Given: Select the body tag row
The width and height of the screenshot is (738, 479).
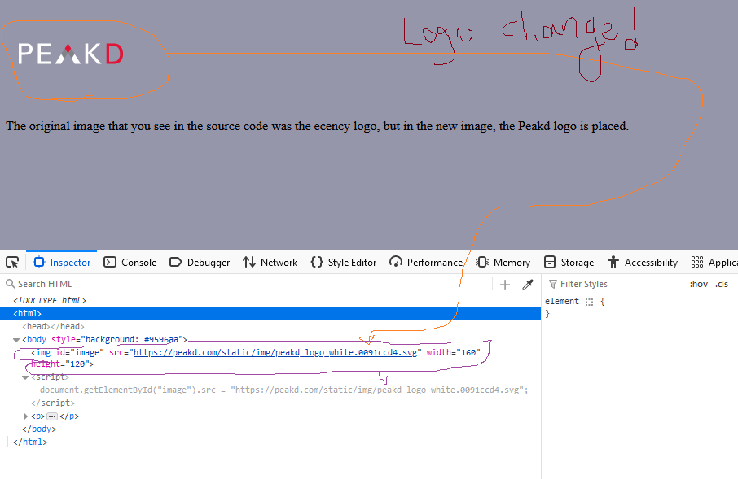Looking at the screenshot, I should click(x=104, y=339).
